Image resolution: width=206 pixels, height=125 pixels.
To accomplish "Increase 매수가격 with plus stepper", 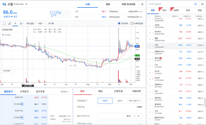I will coord(139,116).
